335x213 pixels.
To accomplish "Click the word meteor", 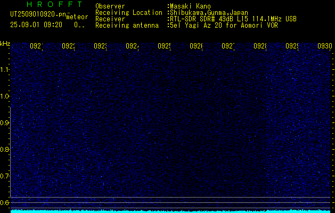I will coord(77,17).
